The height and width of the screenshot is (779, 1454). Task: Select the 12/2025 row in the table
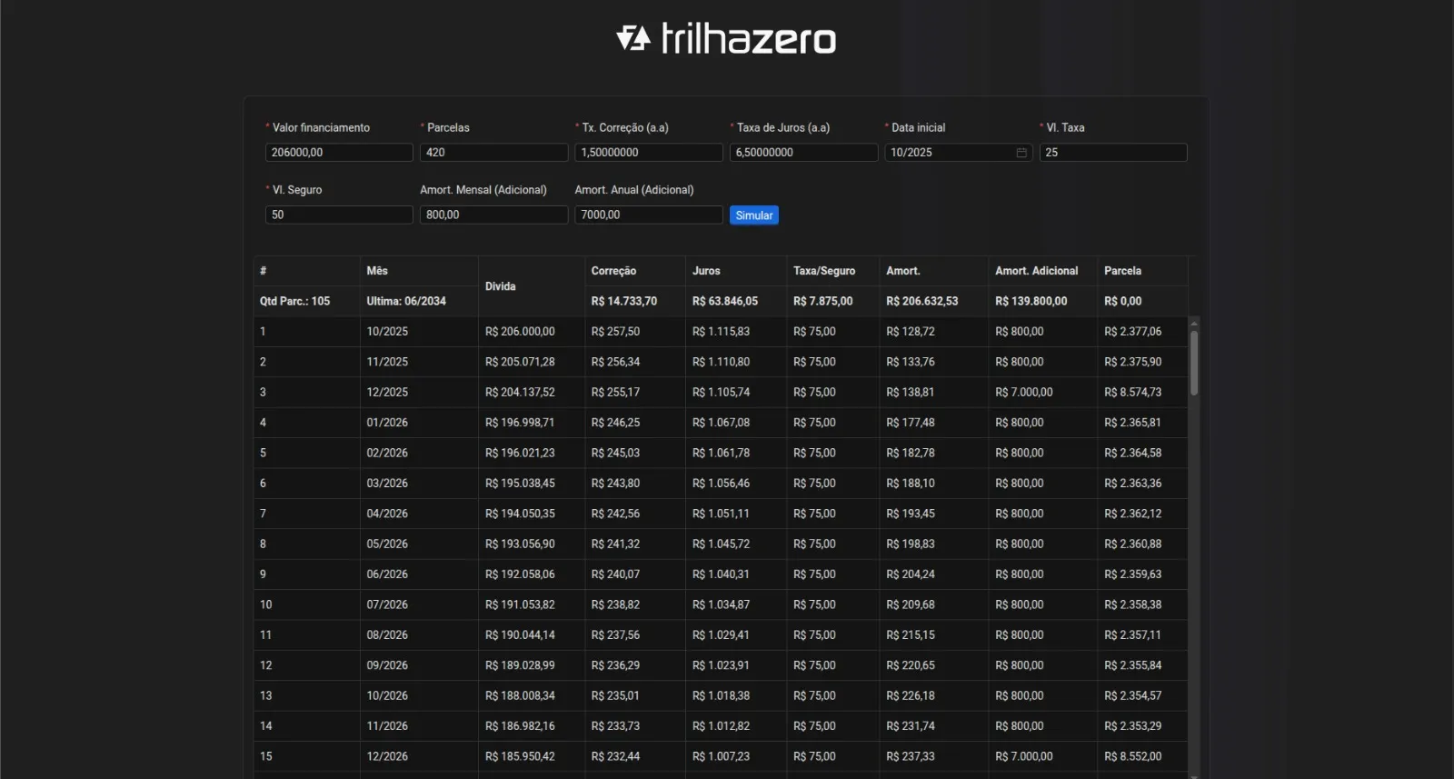point(387,393)
